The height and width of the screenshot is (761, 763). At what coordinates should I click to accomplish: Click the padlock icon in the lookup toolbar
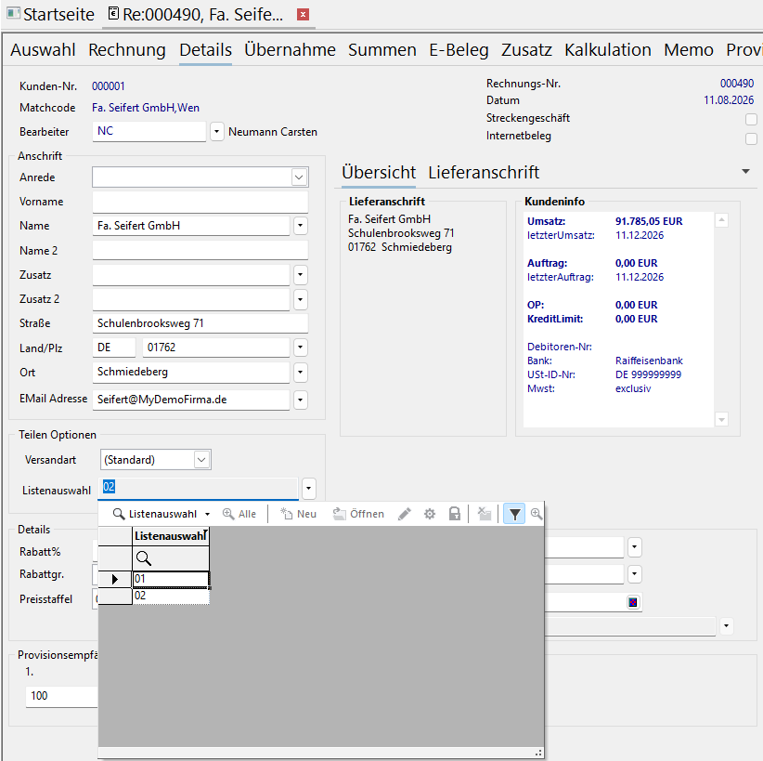point(455,514)
